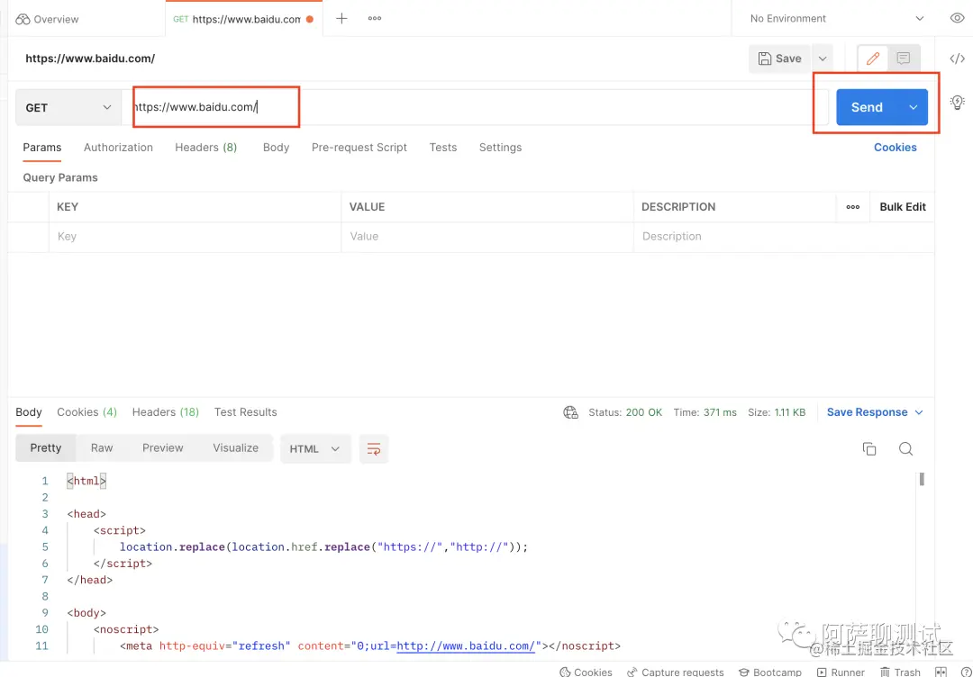Click the request URL input field
The image size is (973, 677).
point(476,107)
